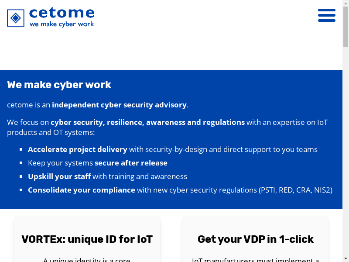Click the cetome wordmark text

62,12
